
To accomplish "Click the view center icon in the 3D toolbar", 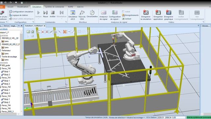I will pyautogui.click(x=32, y=32).
